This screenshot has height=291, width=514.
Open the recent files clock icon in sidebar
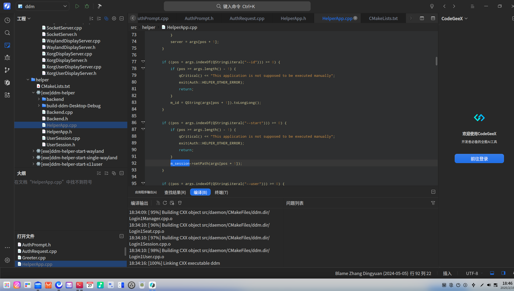tap(7, 20)
